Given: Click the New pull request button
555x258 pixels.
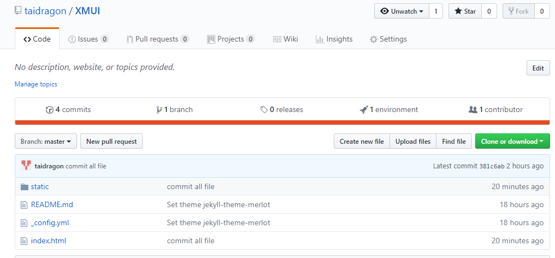Looking at the screenshot, I should pos(111,141).
